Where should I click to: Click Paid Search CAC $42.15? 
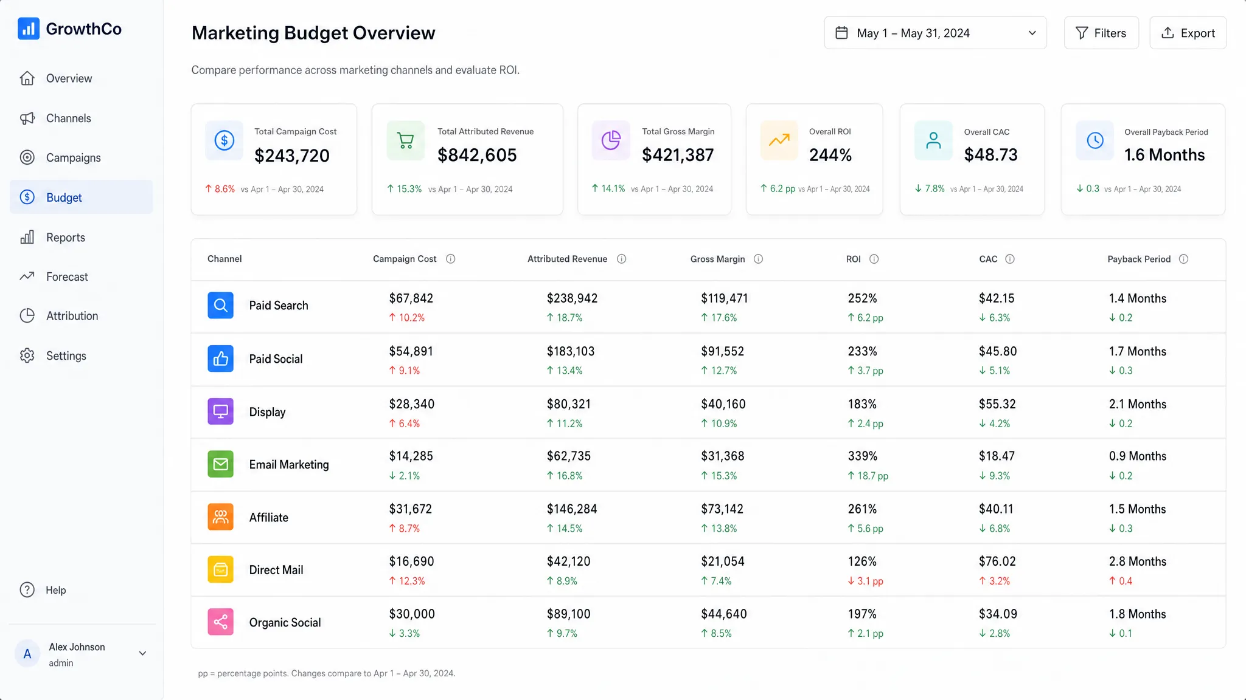(997, 298)
